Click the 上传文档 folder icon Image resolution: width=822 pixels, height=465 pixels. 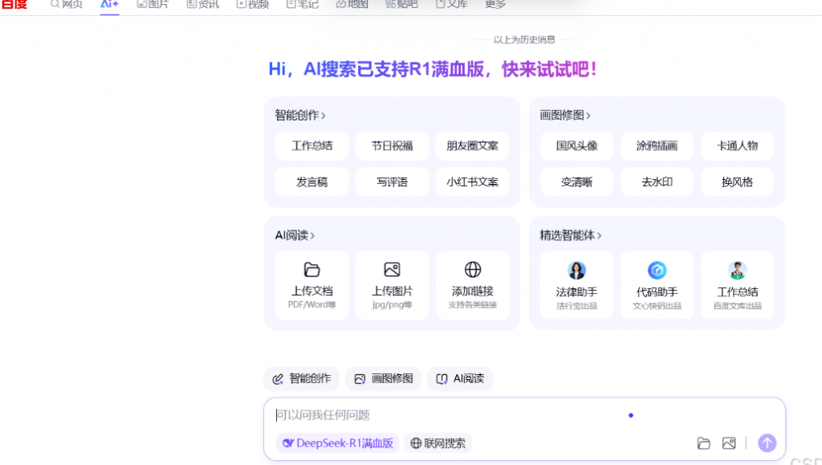[312, 270]
